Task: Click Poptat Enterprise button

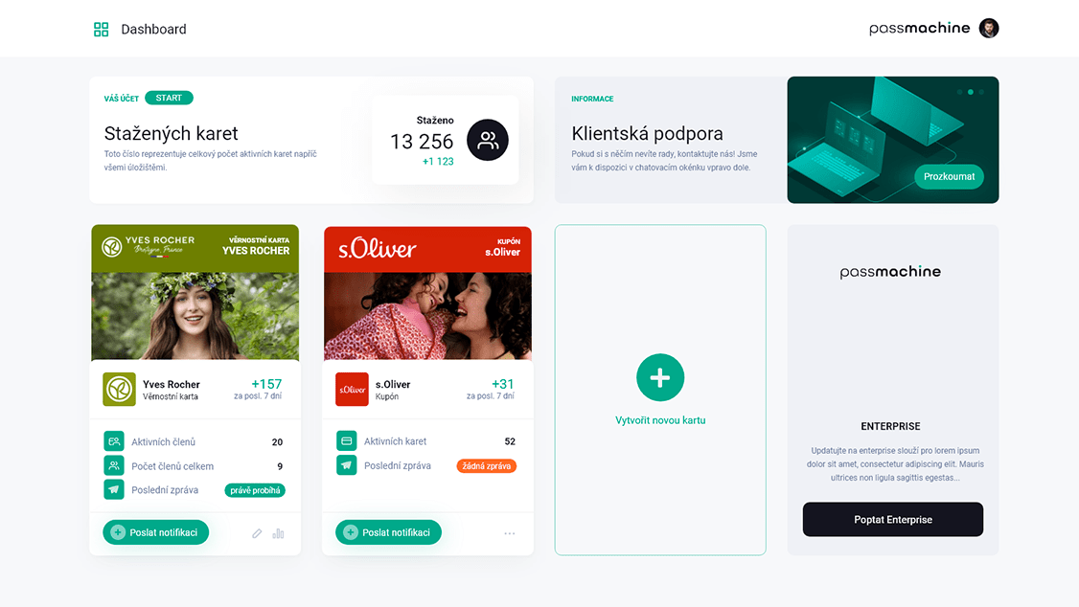Action: (x=892, y=519)
